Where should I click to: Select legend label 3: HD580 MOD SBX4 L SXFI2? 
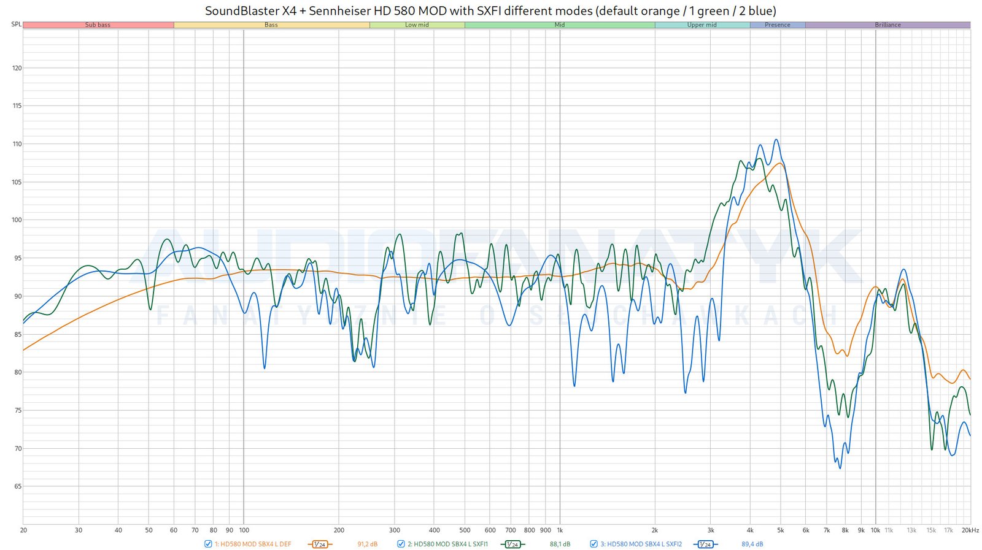[641, 544]
